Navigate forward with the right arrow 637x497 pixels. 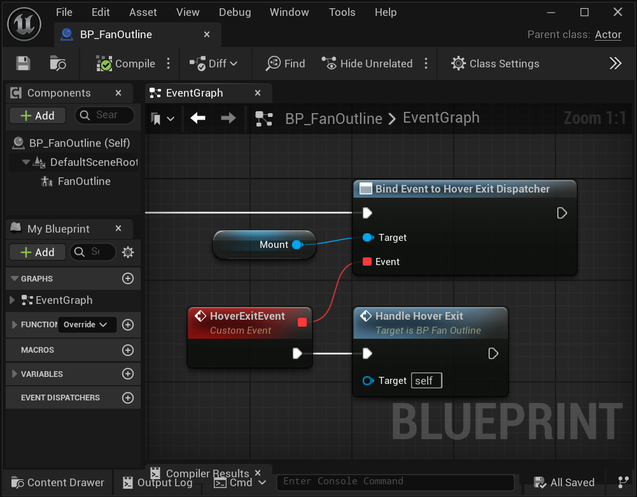point(228,118)
